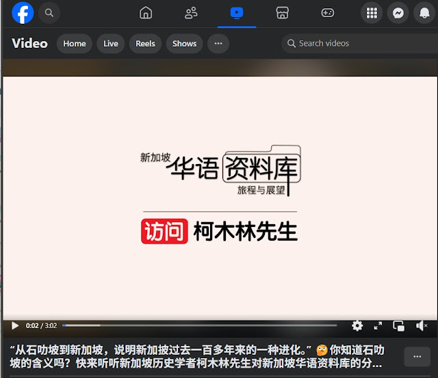Switch to the Reels tab
Viewport: 438px width, 378px height.
click(x=145, y=44)
